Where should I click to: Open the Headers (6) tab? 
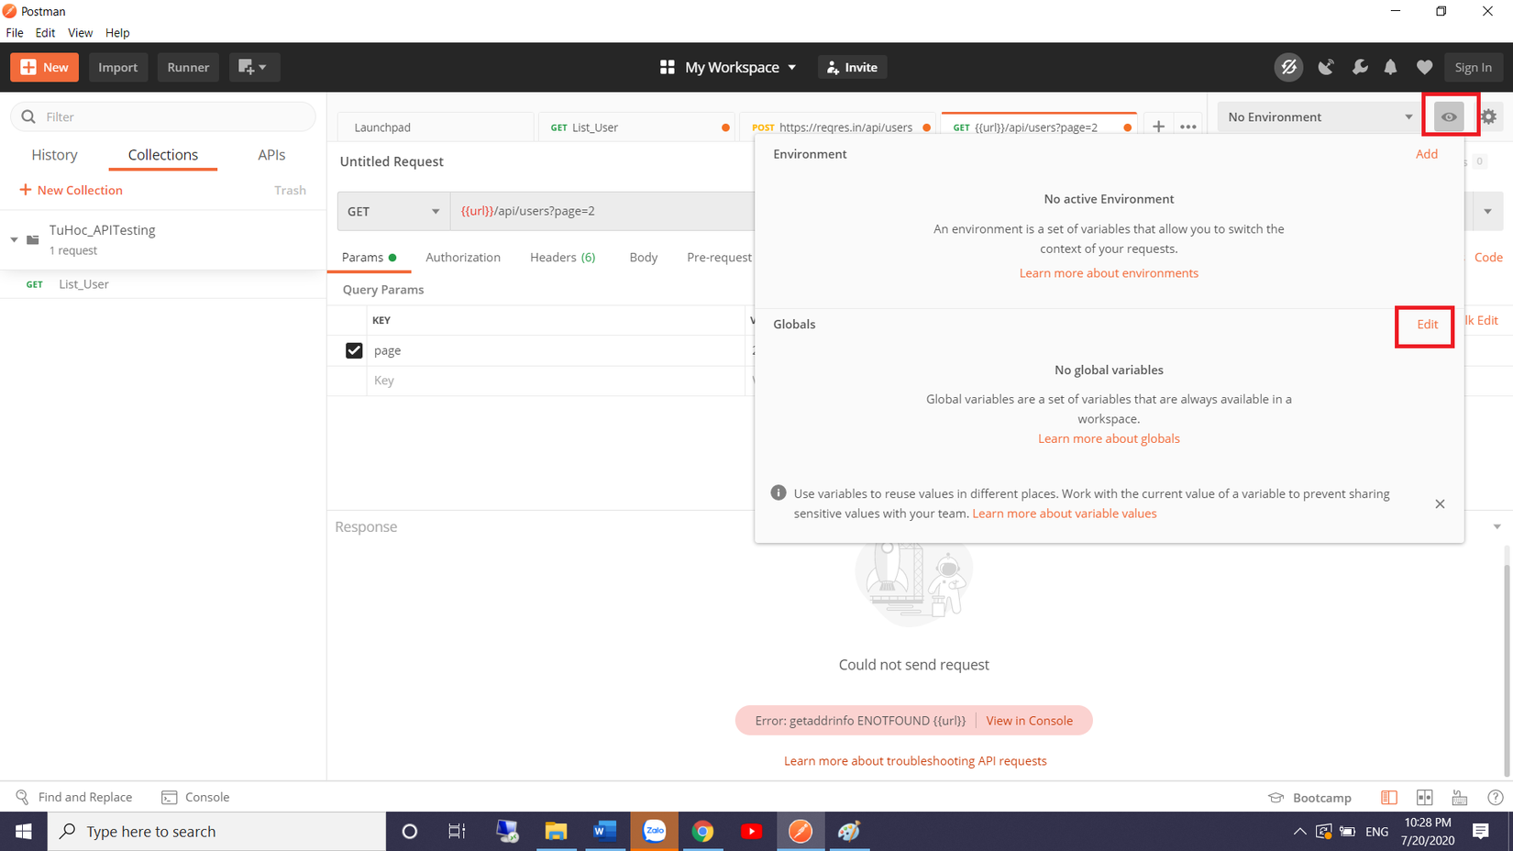tap(563, 257)
